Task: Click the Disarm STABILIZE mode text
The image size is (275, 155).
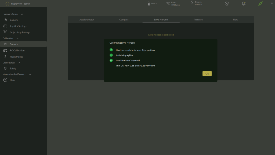Action: tap(198, 3)
